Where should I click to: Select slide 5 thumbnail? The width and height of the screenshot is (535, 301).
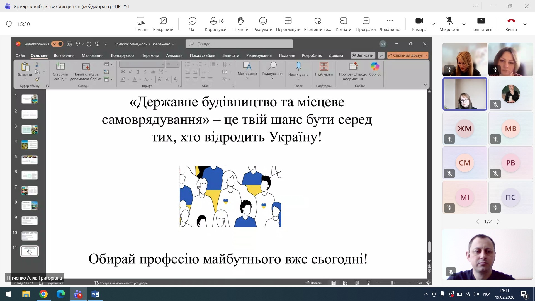(30, 160)
